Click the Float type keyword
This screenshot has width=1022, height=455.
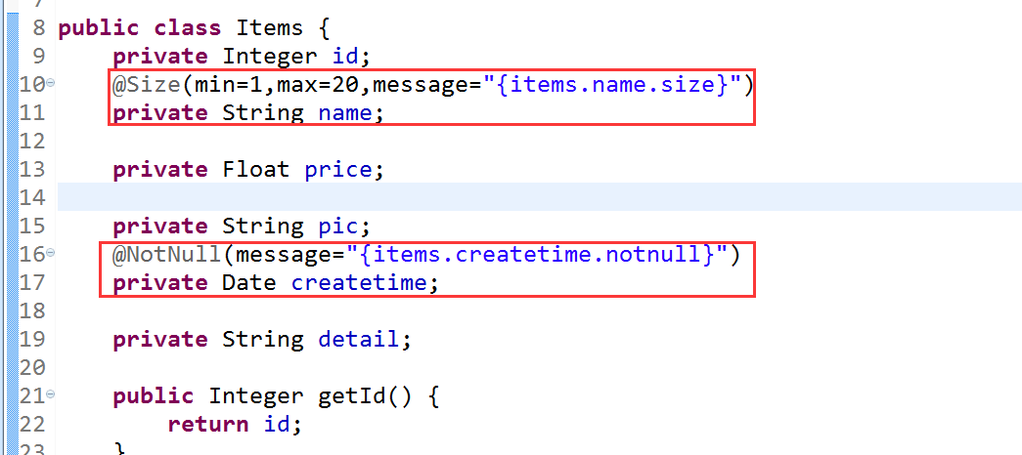[255, 170]
